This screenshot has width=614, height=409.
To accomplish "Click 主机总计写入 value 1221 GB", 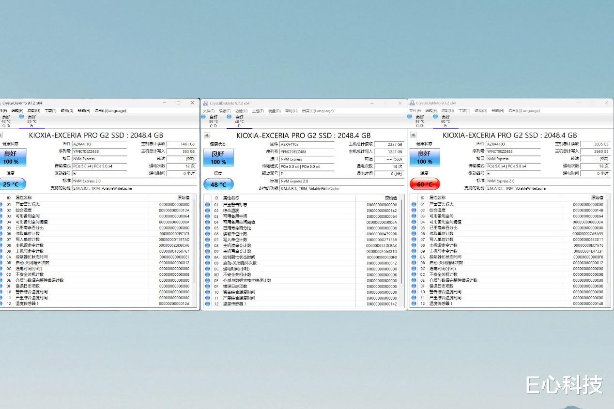I will [x=389, y=152].
